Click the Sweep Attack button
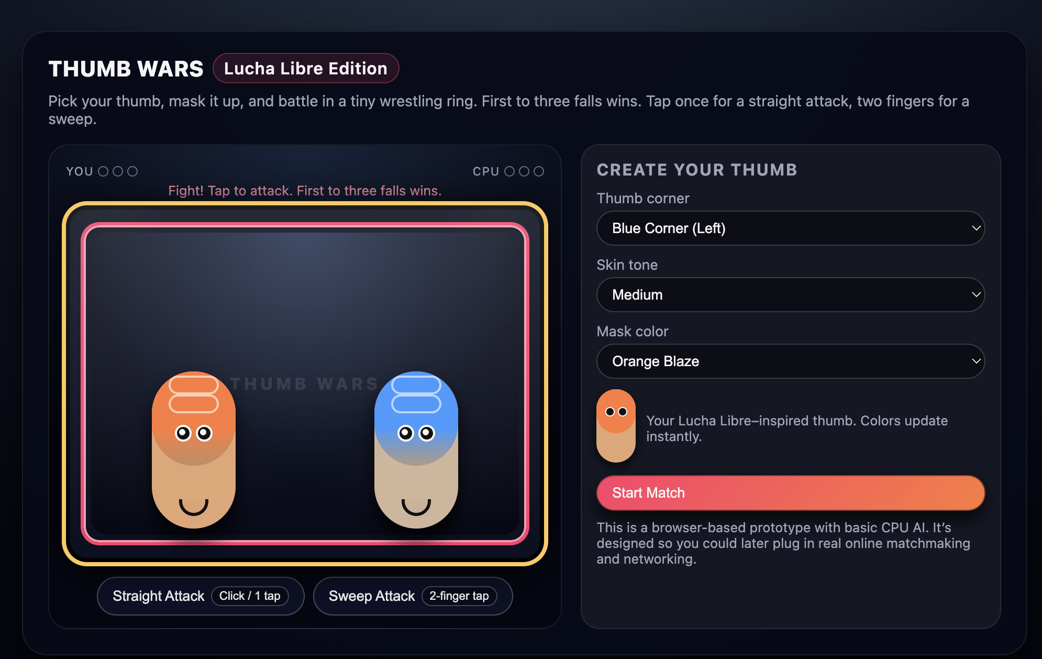1042x659 pixels. click(x=371, y=596)
